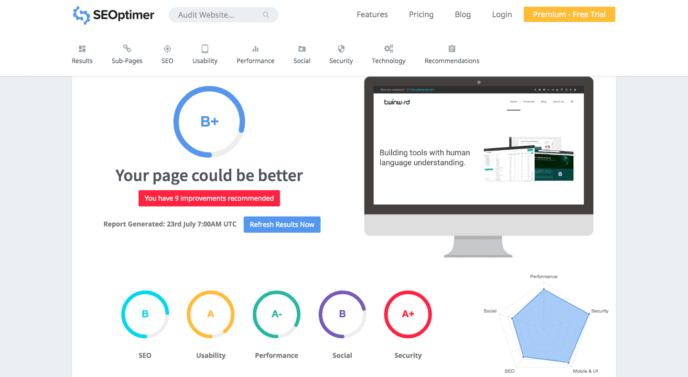Click the Performance bar chart icon
This screenshot has height=377, width=688.
[x=256, y=49]
